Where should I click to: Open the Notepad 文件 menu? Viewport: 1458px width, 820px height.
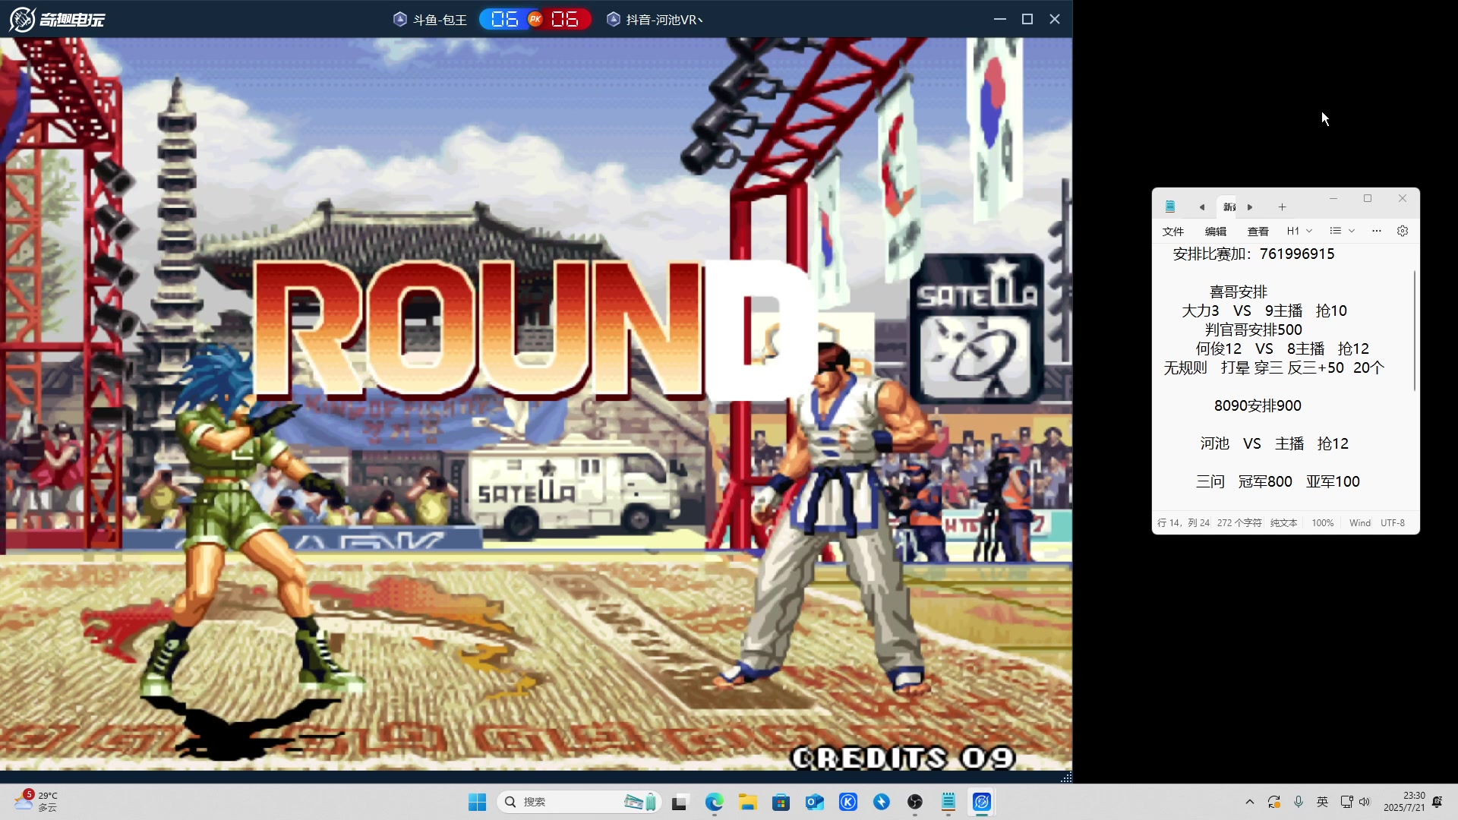click(1172, 232)
